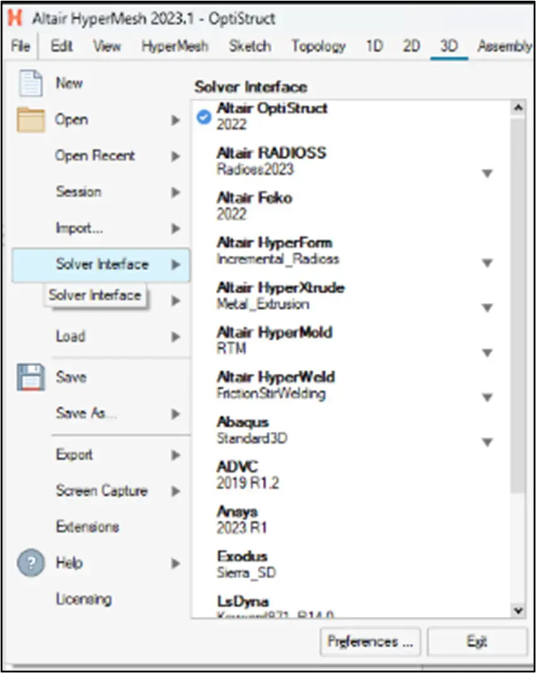This screenshot has width=536, height=673.
Task: Open the Altair HyperForm profile dropdown
Action: point(487,263)
